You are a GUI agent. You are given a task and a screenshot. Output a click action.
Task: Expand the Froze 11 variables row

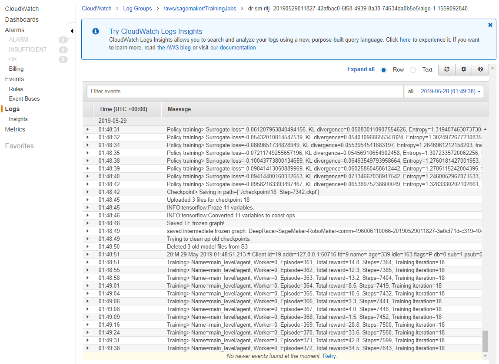(87, 208)
